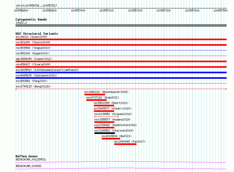
Task: Click ruler tick label 100557000
Action: tap(78, 11)
